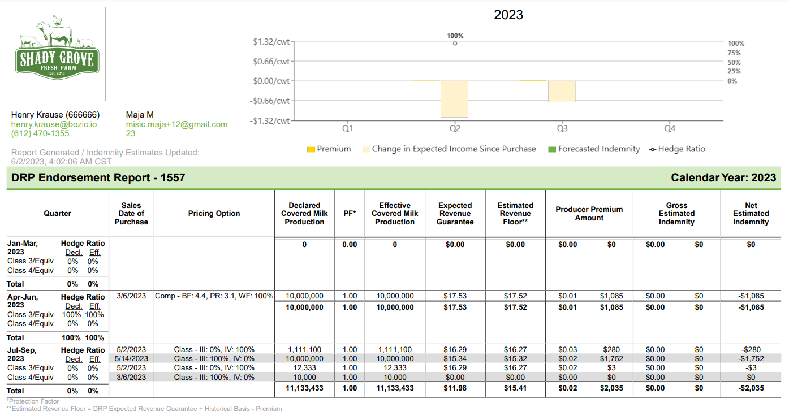Select the Q1 axis label
The width and height of the screenshot is (789, 416).
click(x=347, y=129)
